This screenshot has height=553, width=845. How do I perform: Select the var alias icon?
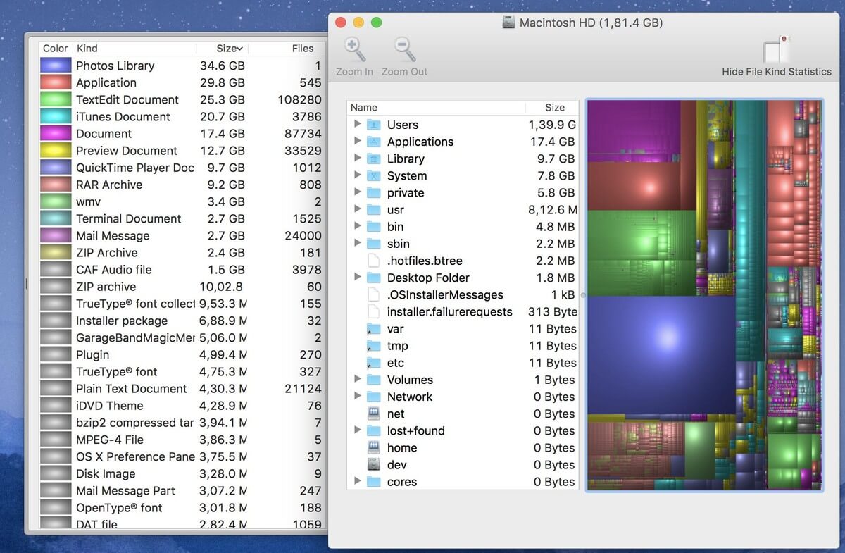coord(374,329)
